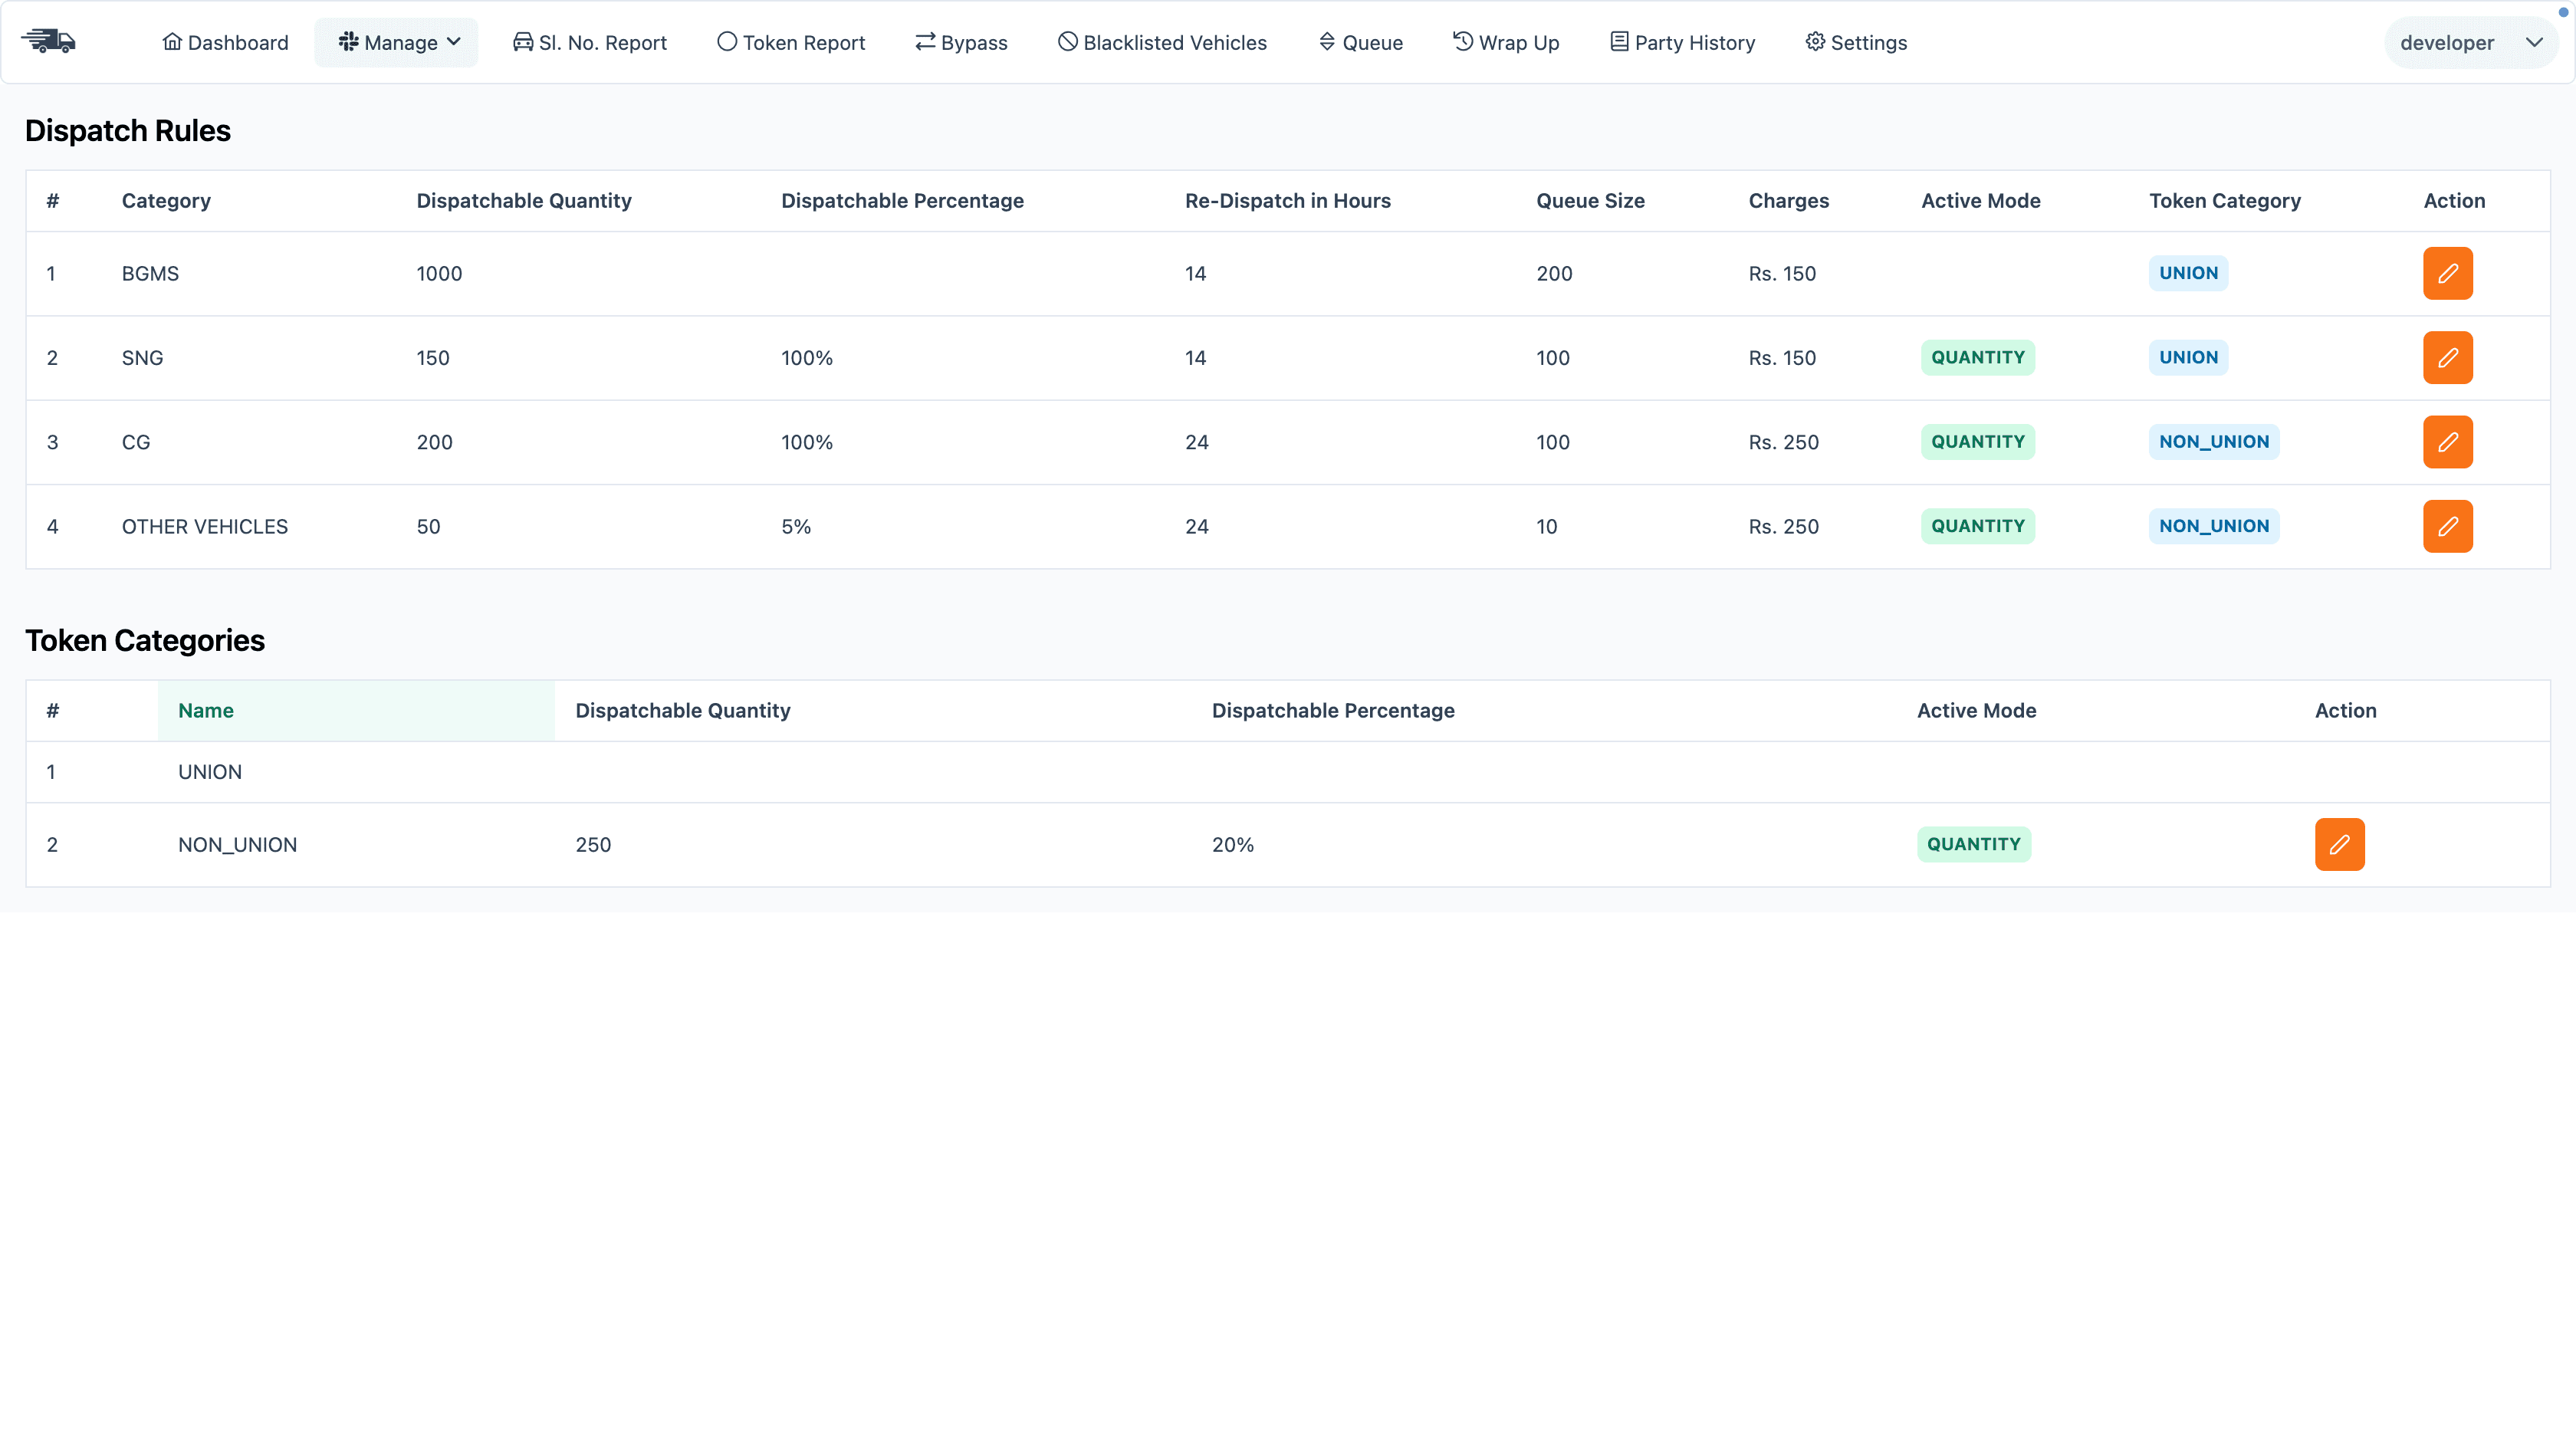Viewport: 2576px width, 1449px height.
Task: Edit the NON_UNION token category
Action: [x=2340, y=844]
